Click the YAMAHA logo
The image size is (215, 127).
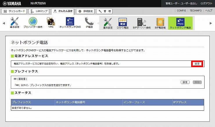click(x=12, y=3)
